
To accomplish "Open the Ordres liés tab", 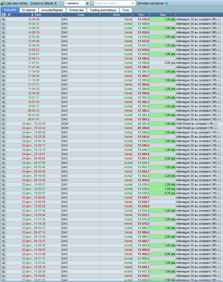I will [76, 10].
